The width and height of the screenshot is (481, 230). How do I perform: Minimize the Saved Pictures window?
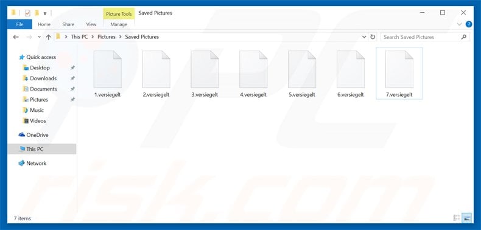coord(423,13)
